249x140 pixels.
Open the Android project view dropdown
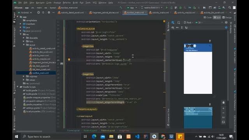(25, 12)
